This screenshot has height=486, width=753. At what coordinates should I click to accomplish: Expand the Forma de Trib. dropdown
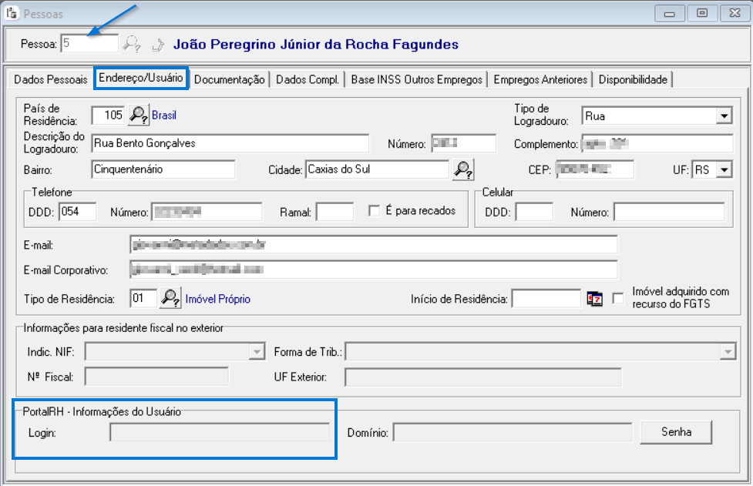click(x=726, y=352)
